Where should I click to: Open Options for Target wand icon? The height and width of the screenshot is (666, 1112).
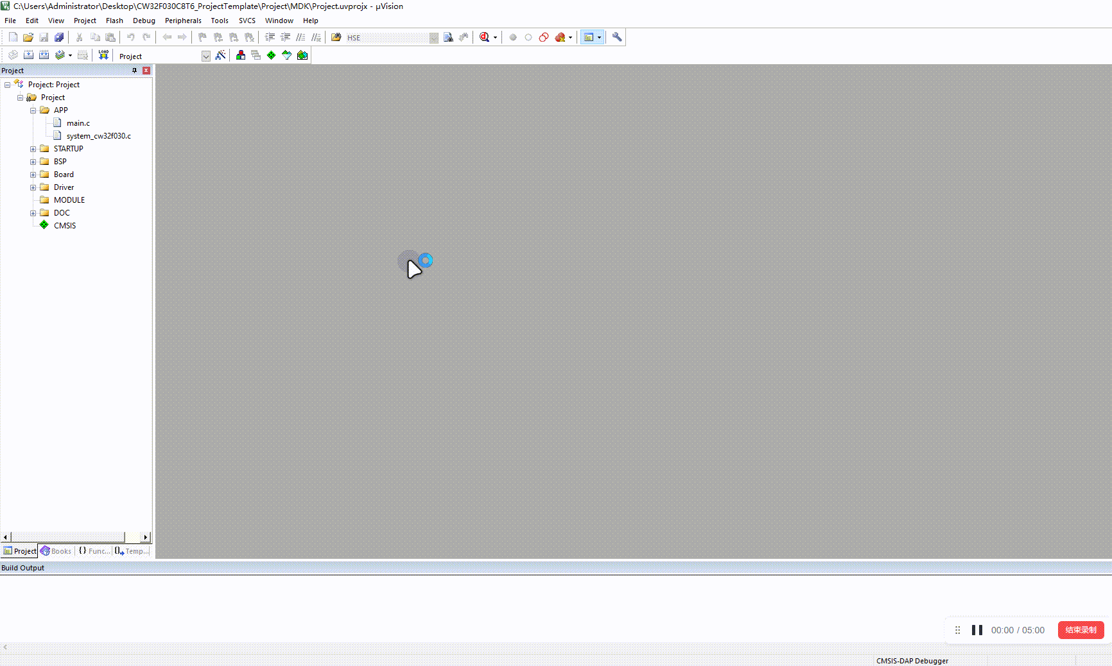(220, 55)
